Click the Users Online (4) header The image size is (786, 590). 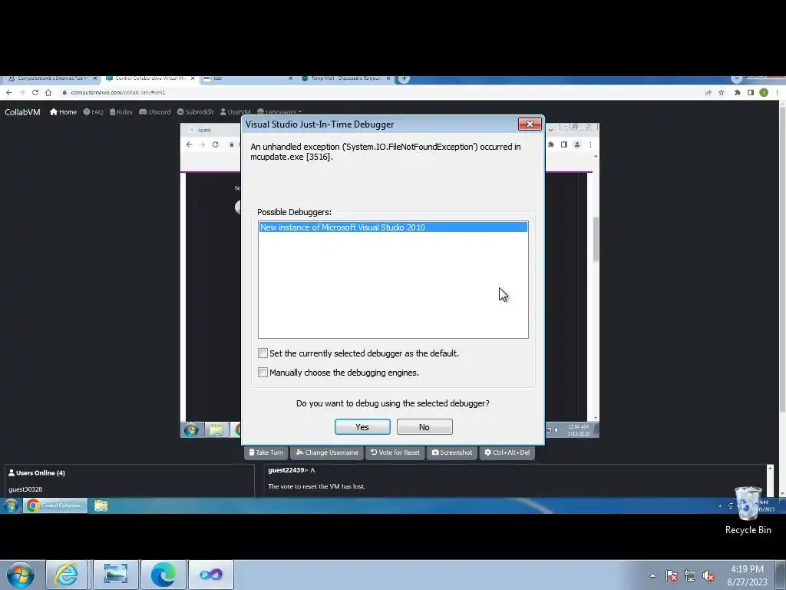tap(37, 472)
